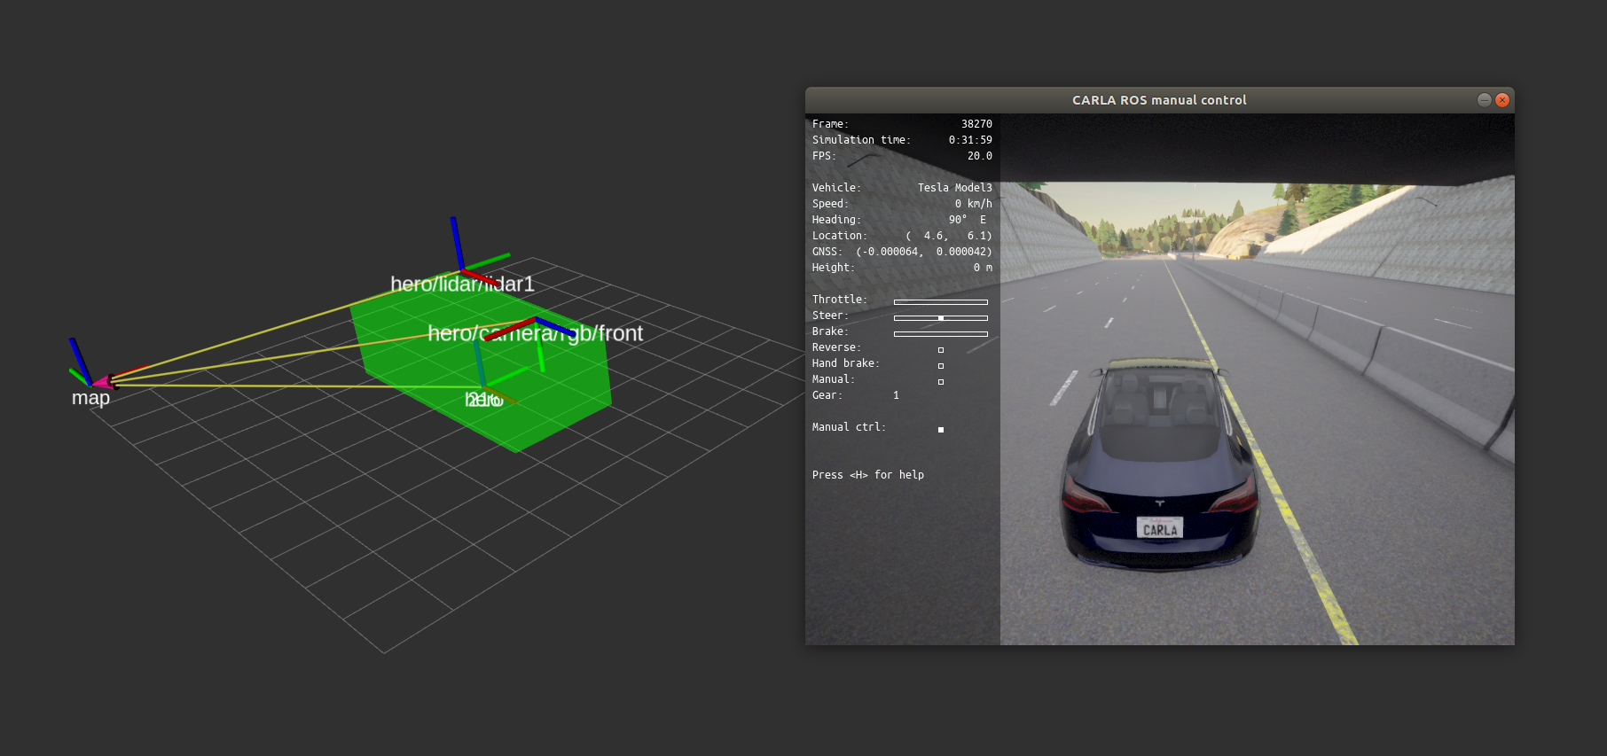Click the hero/lidar/lidar1 frame label
This screenshot has width=1607, height=756.
coord(462,284)
